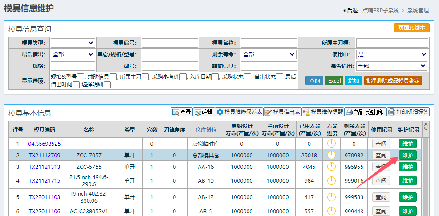Expand columns using double chevron icon
This screenshot has height=216, width=439.
[x=426, y=126]
